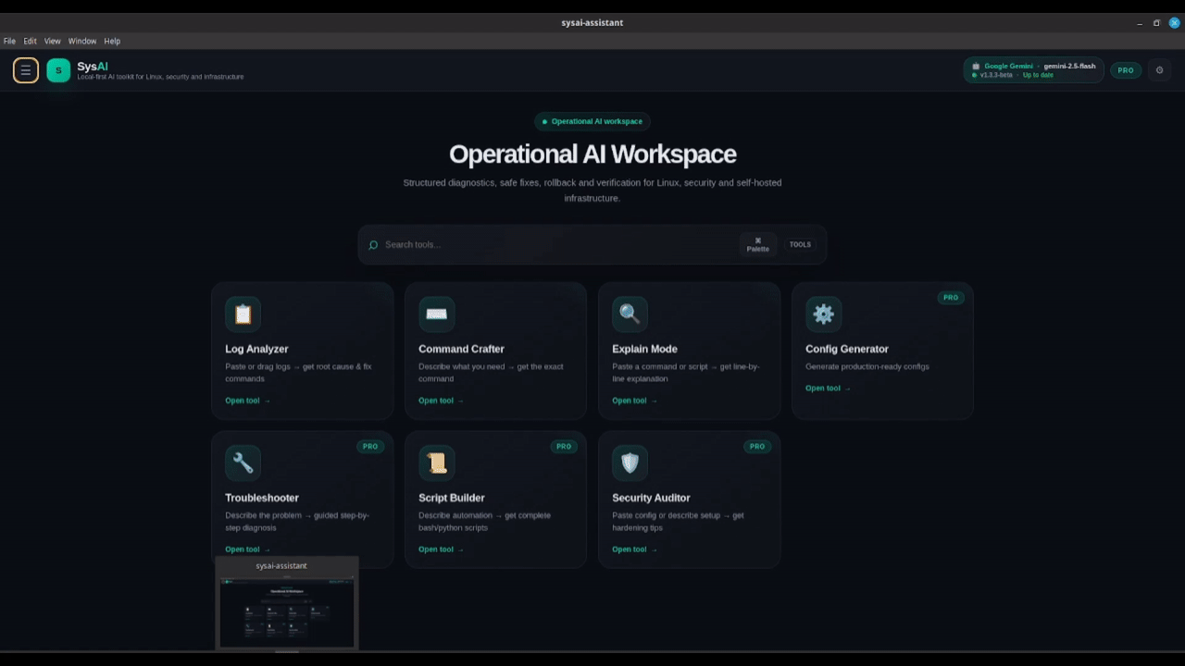Click the magnifier icon in the search bar
The image size is (1185, 666).
point(373,245)
